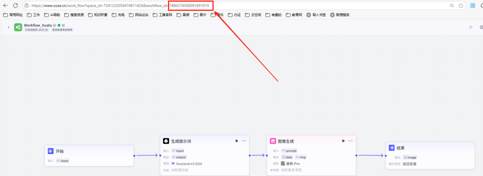This screenshot has height=176, width=483.
Task: Open the 知识积累 bookmark folder
Action: click(x=98, y=15)
